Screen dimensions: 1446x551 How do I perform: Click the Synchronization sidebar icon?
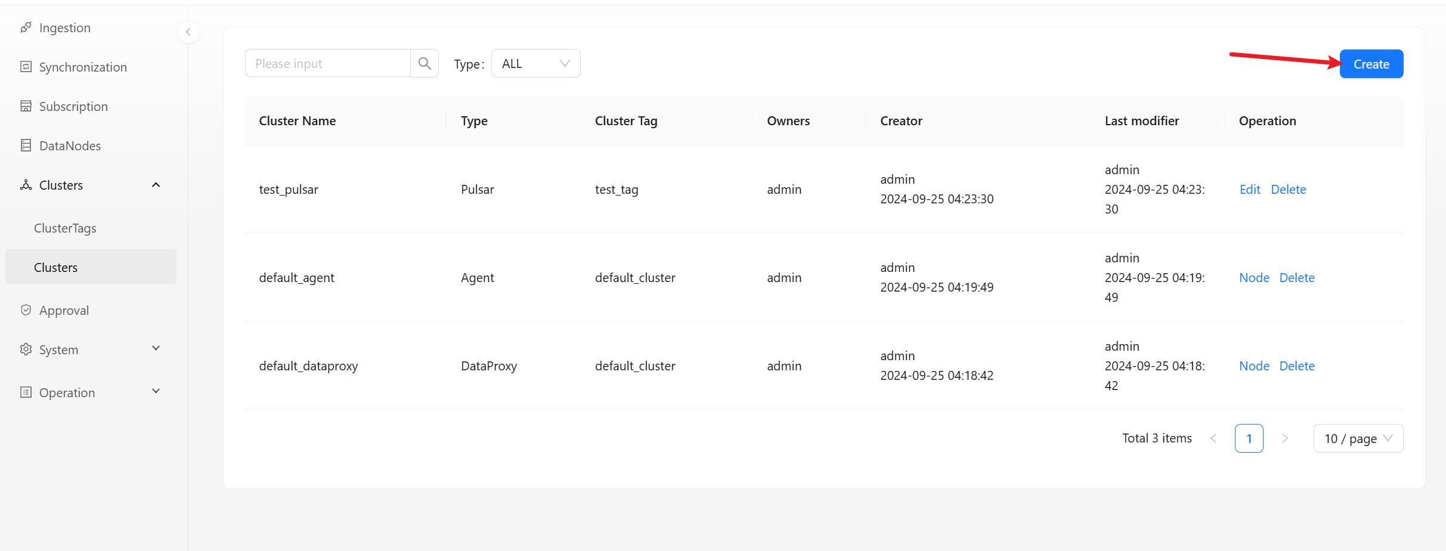(26, 67)
